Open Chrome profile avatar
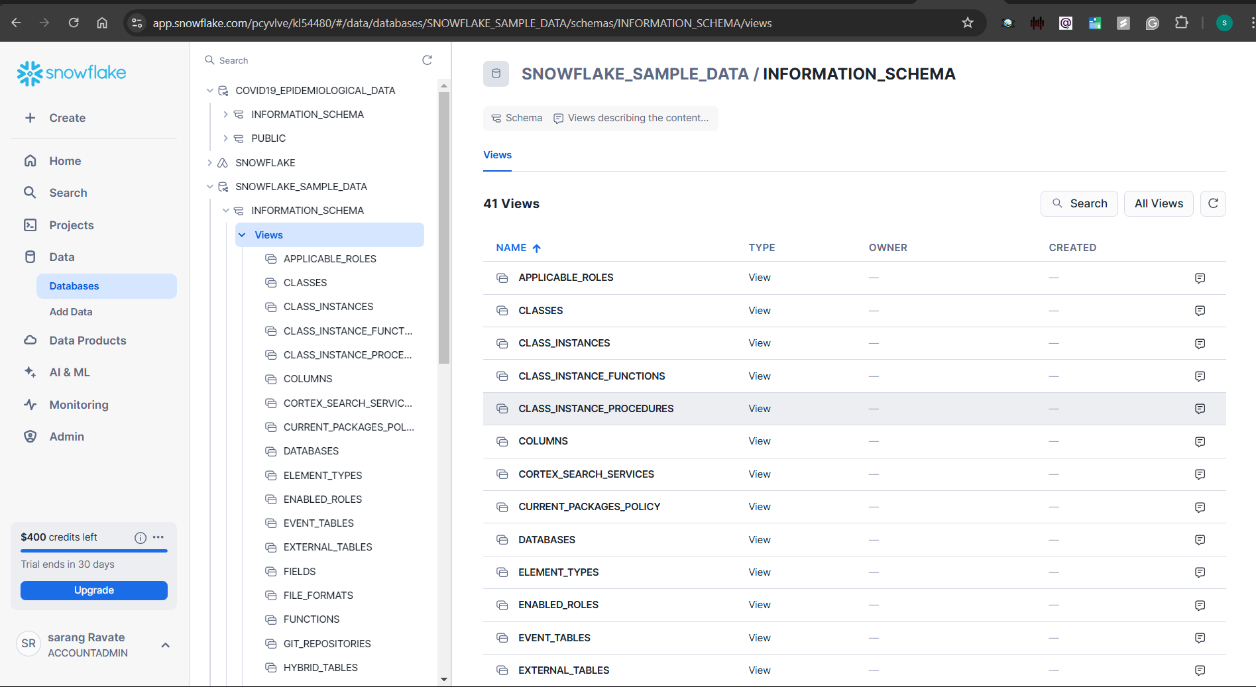The image size is (1256, 687). pos(1224,23)
